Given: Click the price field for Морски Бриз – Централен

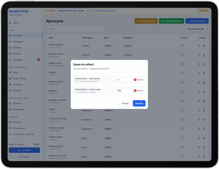Looking at the screenshot, I should click(124, 80).
